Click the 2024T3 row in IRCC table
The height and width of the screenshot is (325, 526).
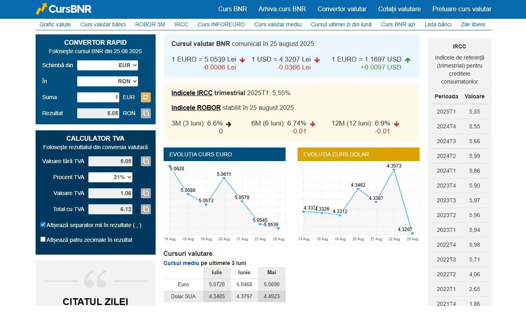click(x=460, y=141)
